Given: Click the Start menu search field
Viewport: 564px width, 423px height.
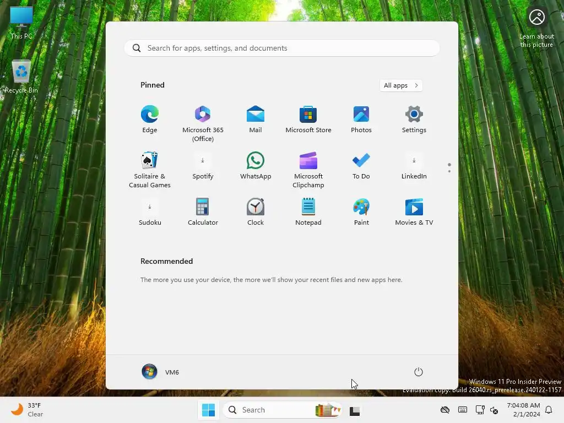Looking at the screenshot, I should [x=282, y=48].
